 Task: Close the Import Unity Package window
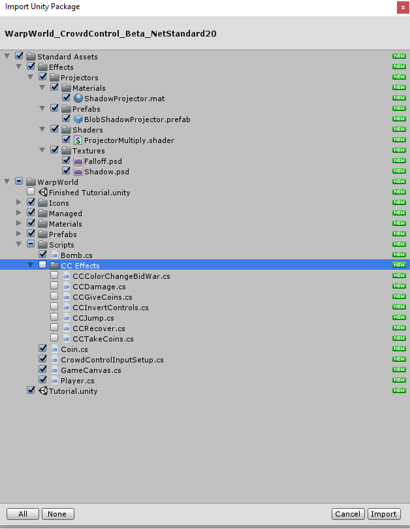pyautogui.click(x=400, y=7)
